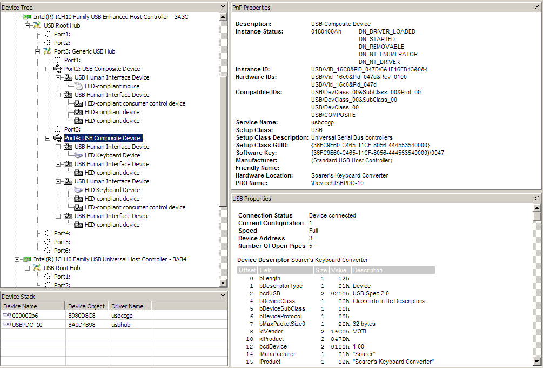Click the Generic USB Hub icon

coord(48,51)
